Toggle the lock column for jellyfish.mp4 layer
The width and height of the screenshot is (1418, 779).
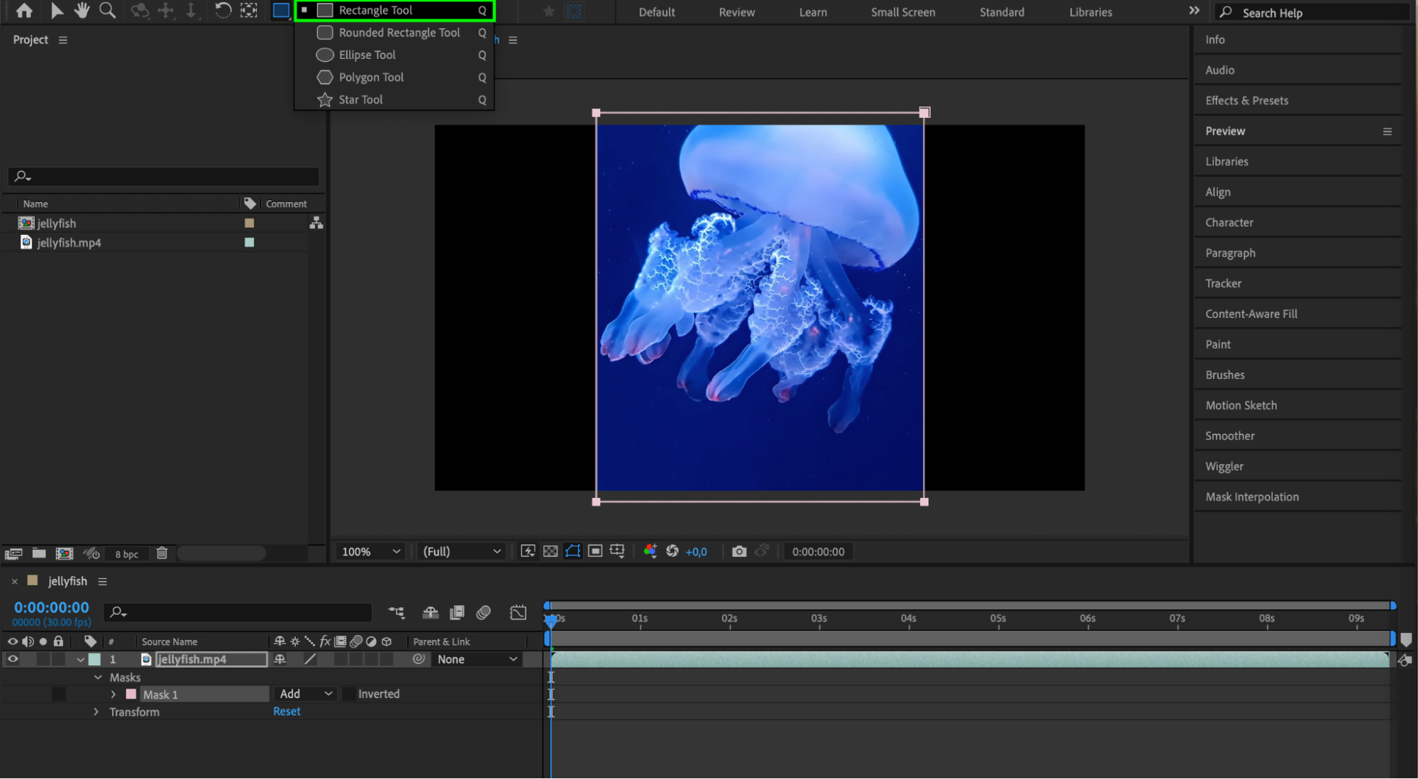point(59,659)
